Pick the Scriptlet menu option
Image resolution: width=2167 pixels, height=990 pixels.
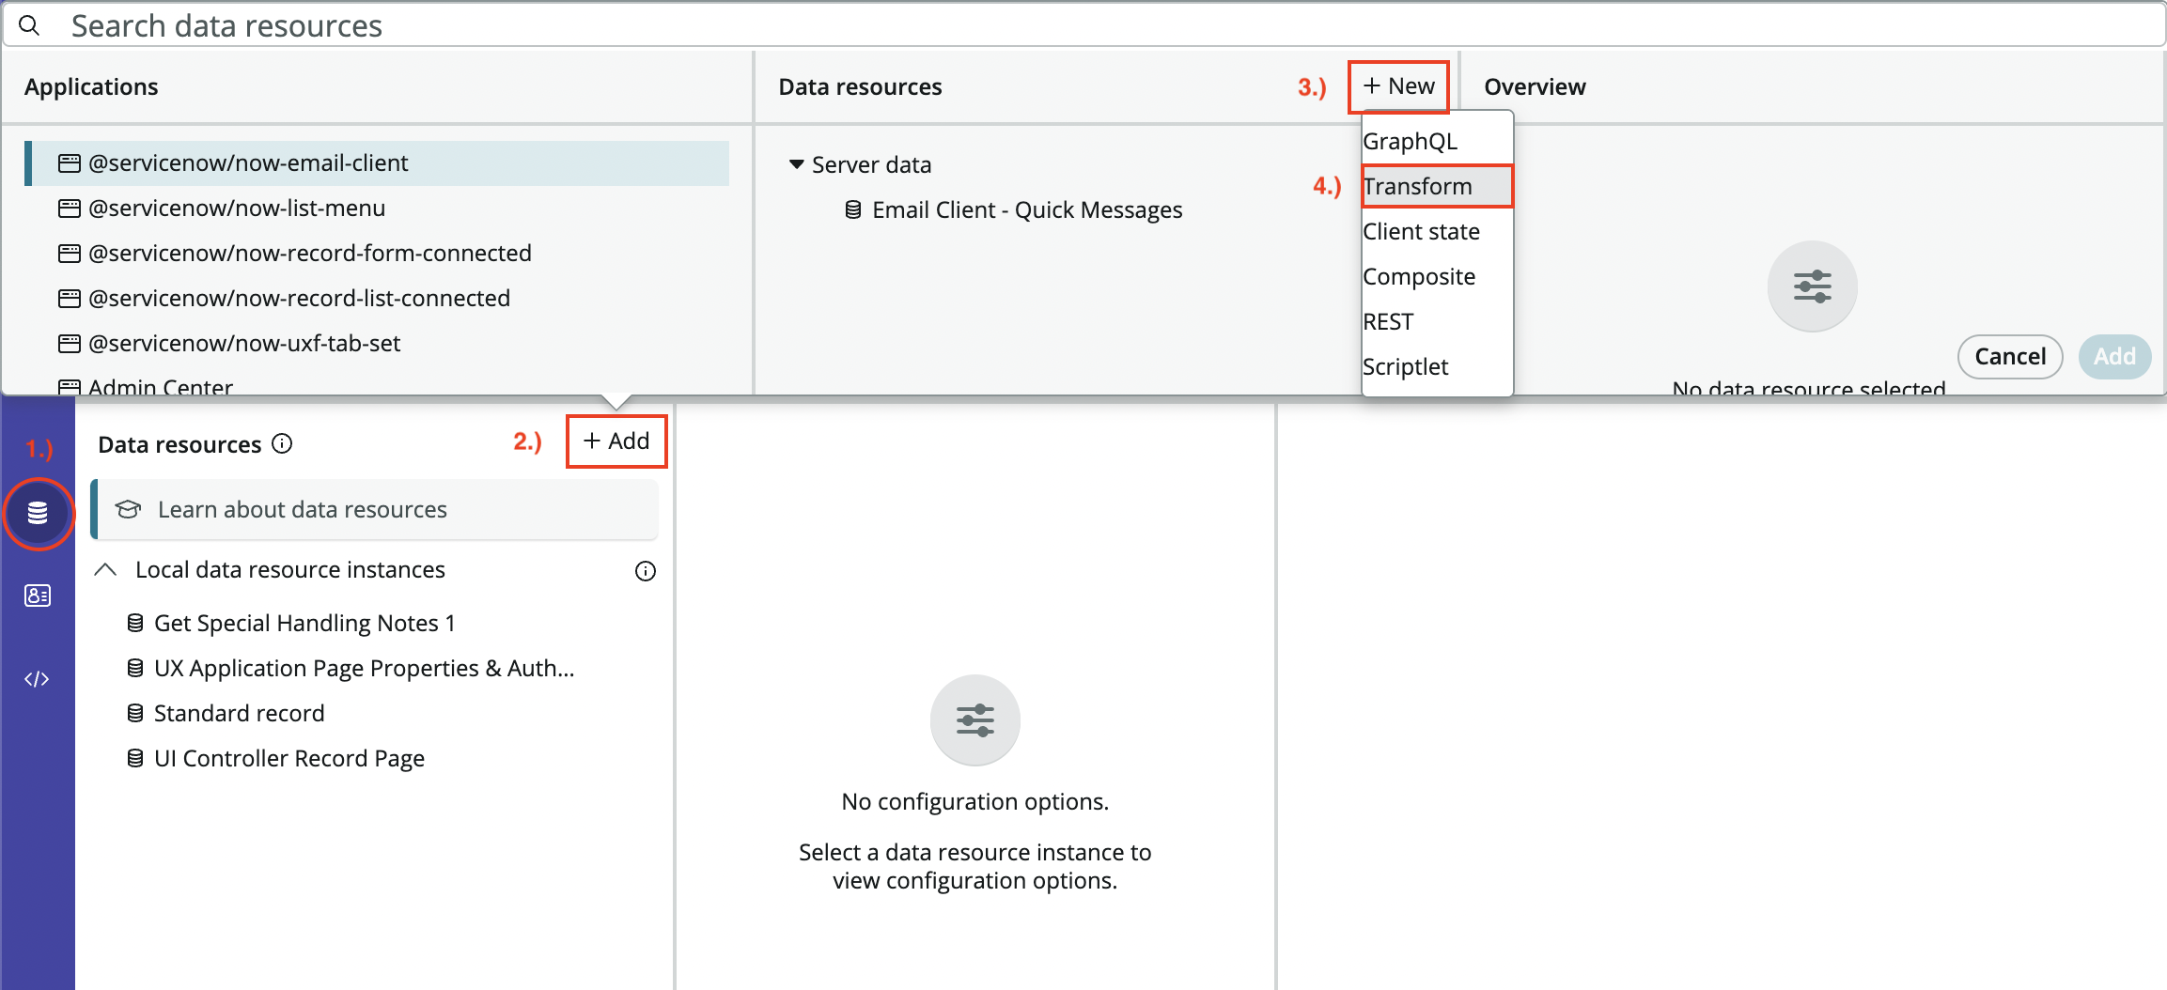tap(1405, 366)
